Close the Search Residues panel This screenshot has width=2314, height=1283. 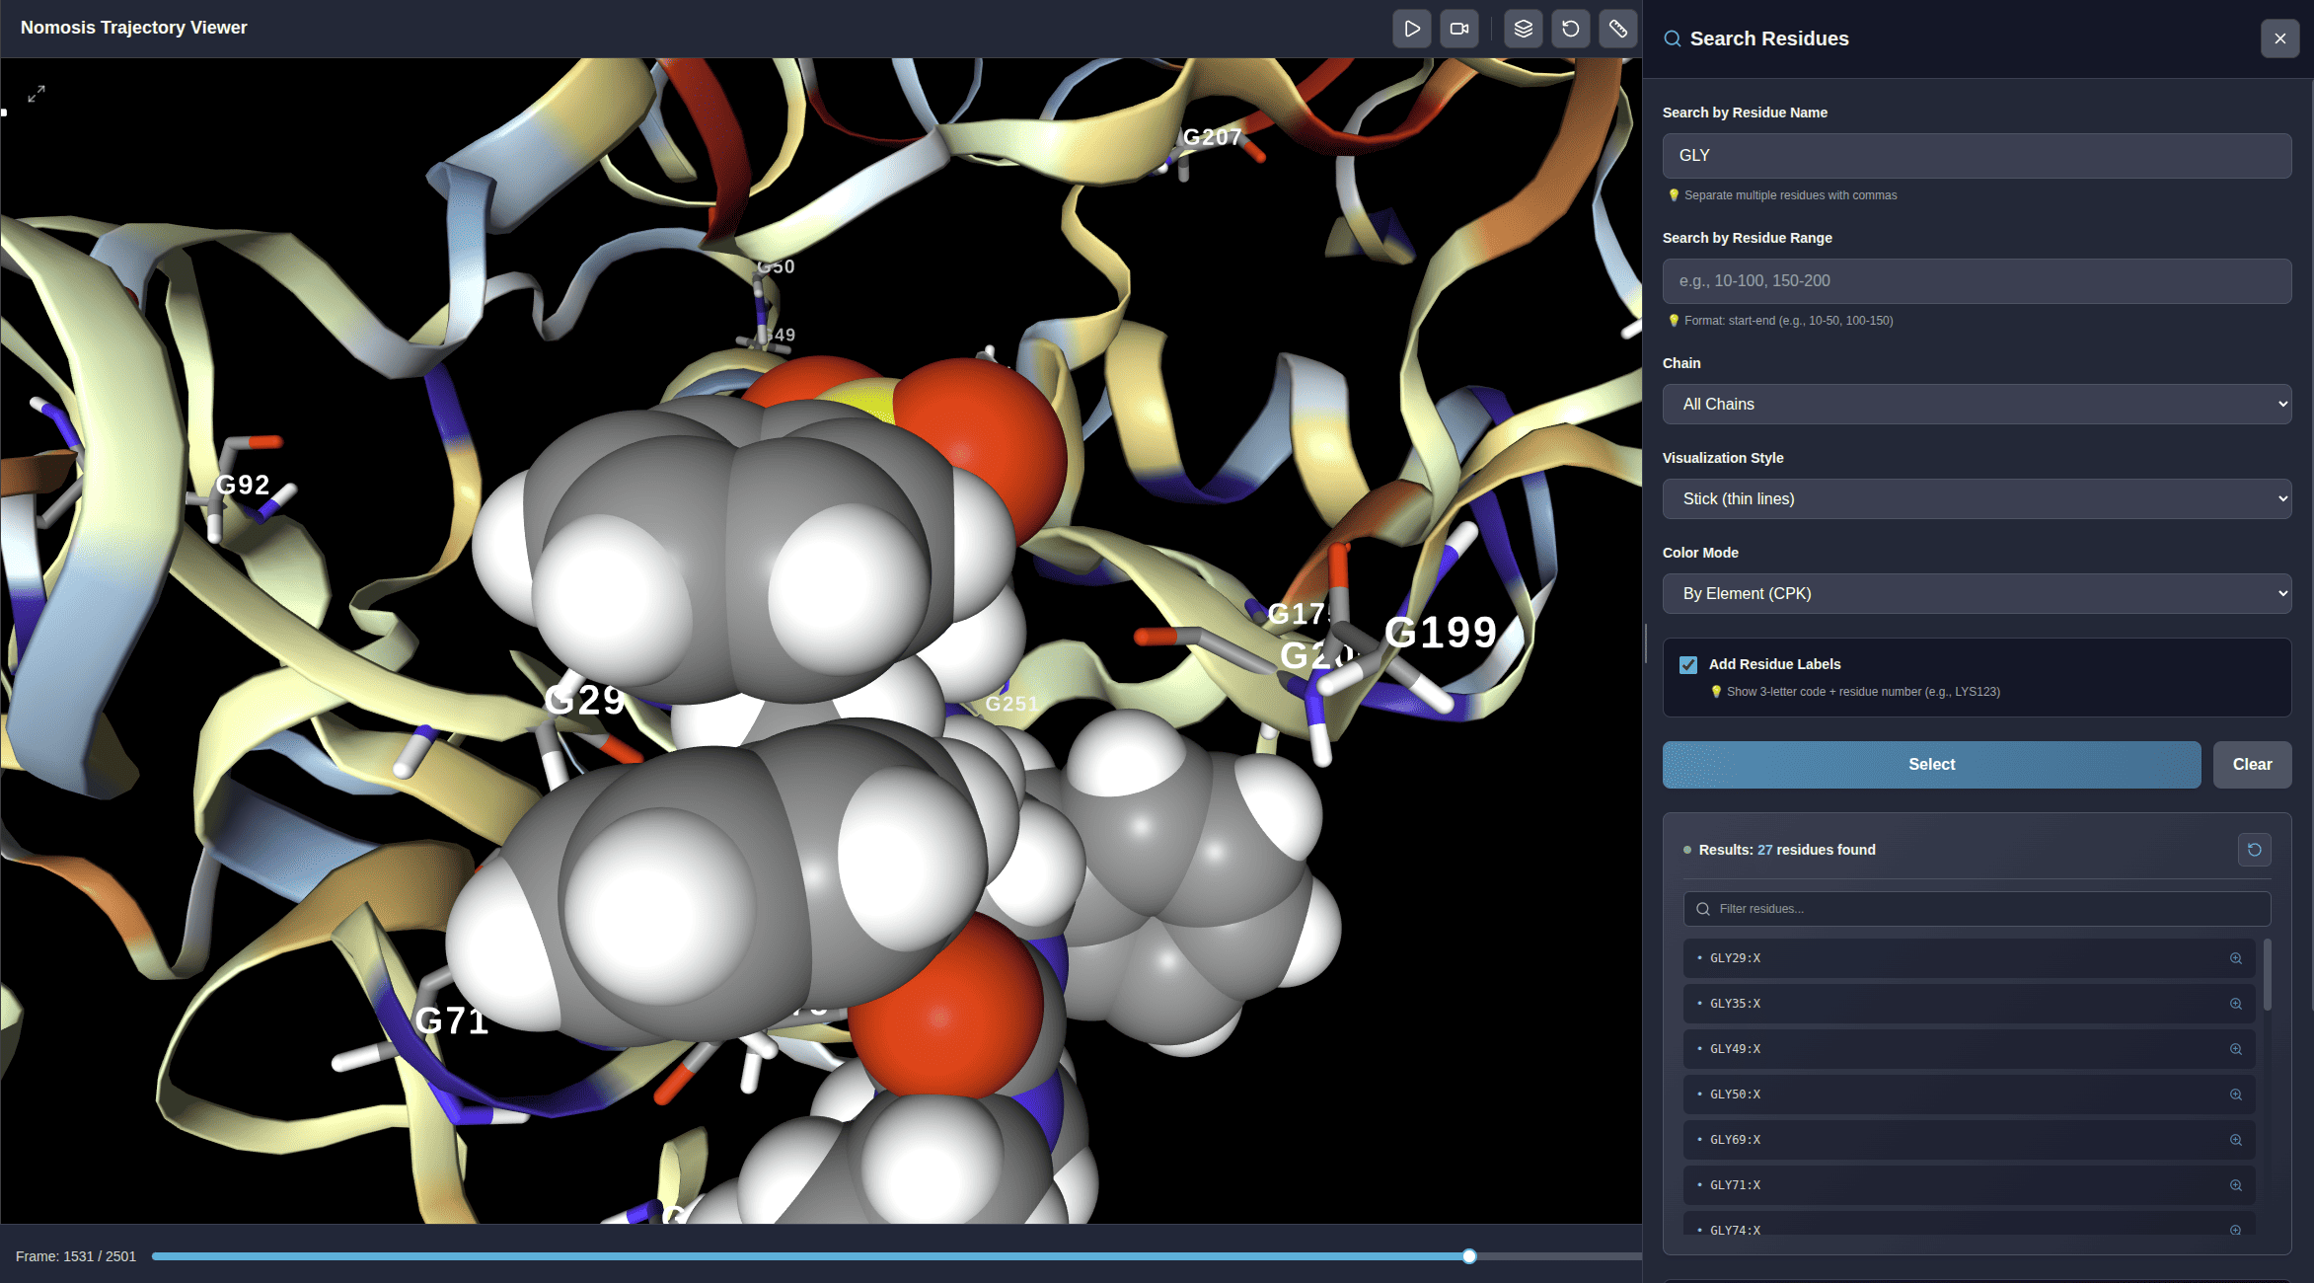tap(2279, 38)
